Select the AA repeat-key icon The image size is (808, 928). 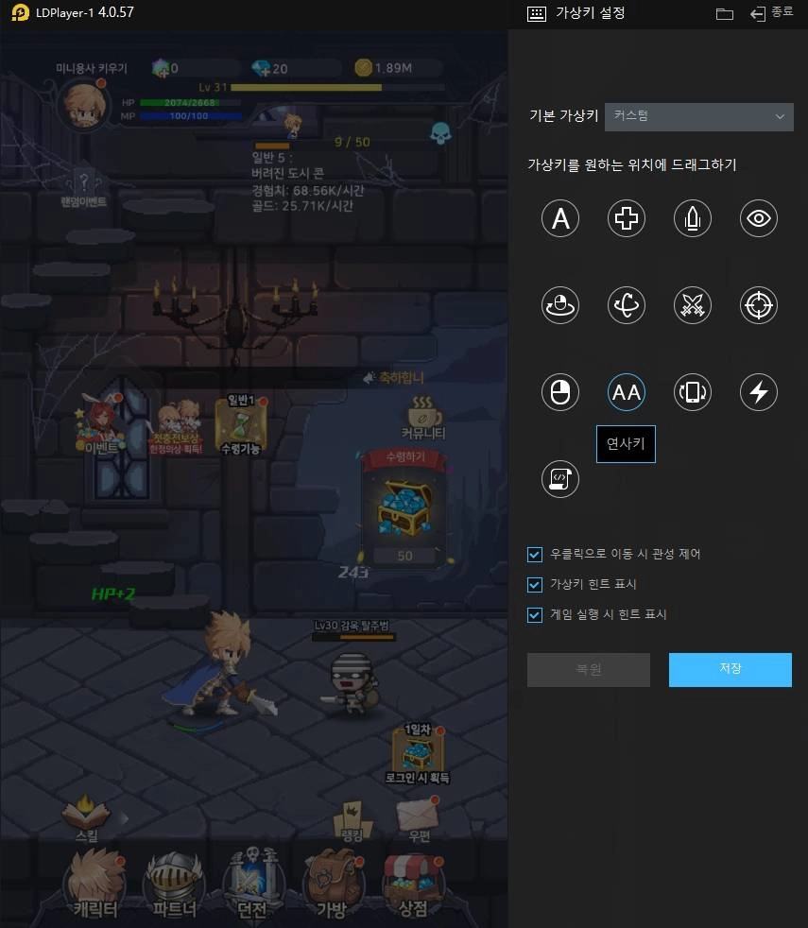tap(627, 392)
